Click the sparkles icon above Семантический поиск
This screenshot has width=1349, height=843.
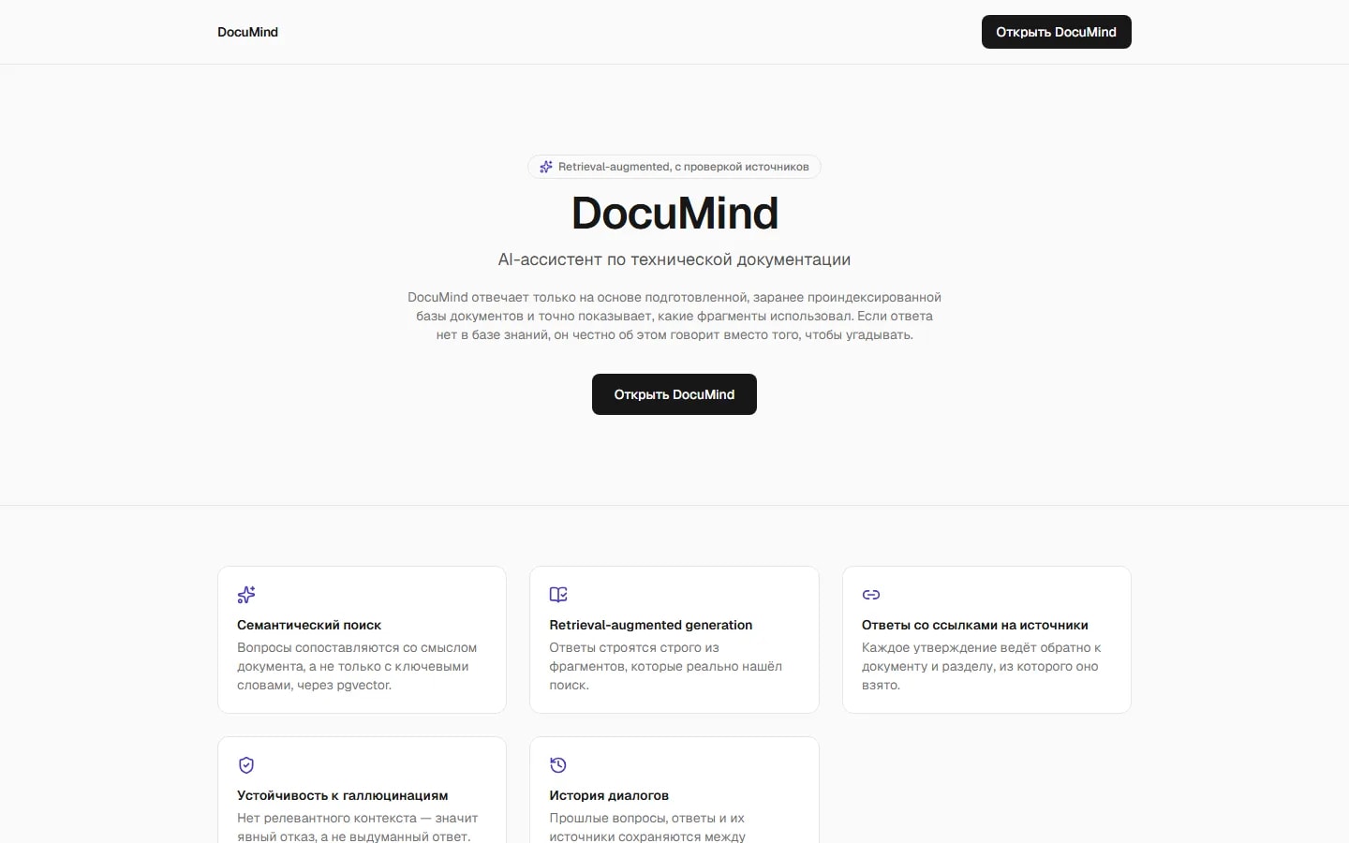coord(246,595)
